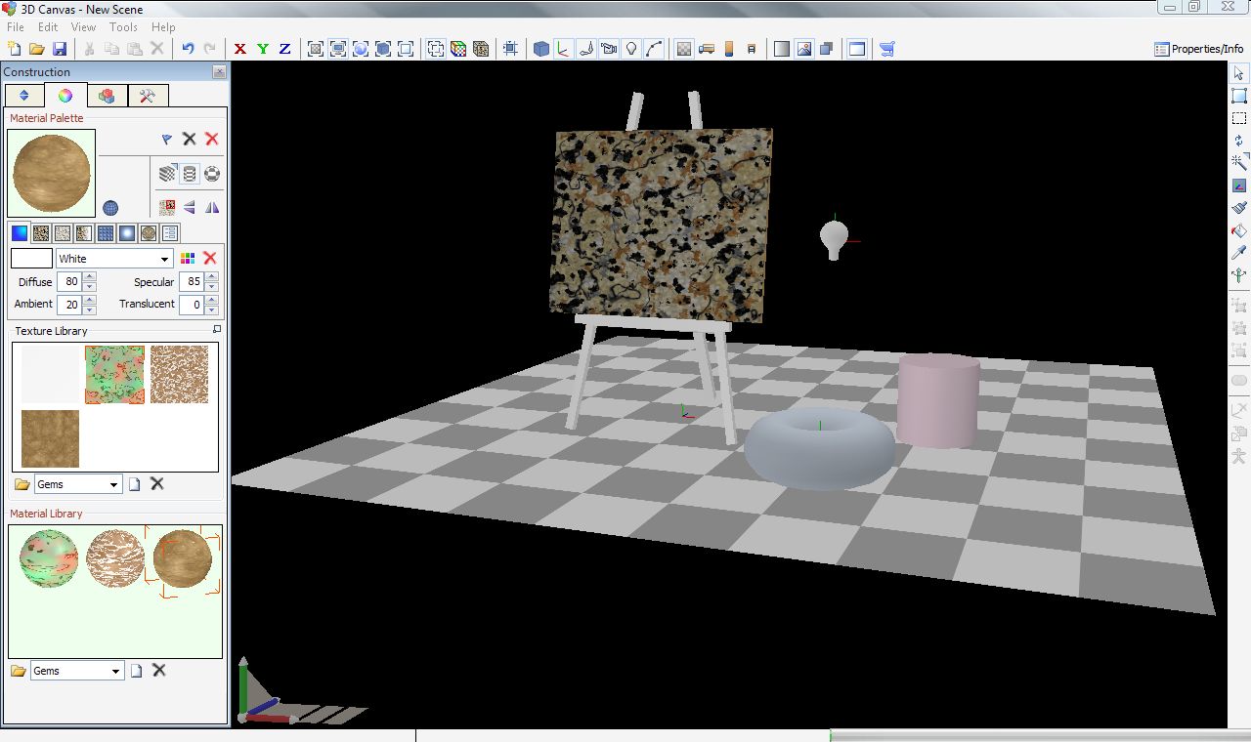Switch to the hammer and wrench tab
1251x742 pixels.
point(148,96)
